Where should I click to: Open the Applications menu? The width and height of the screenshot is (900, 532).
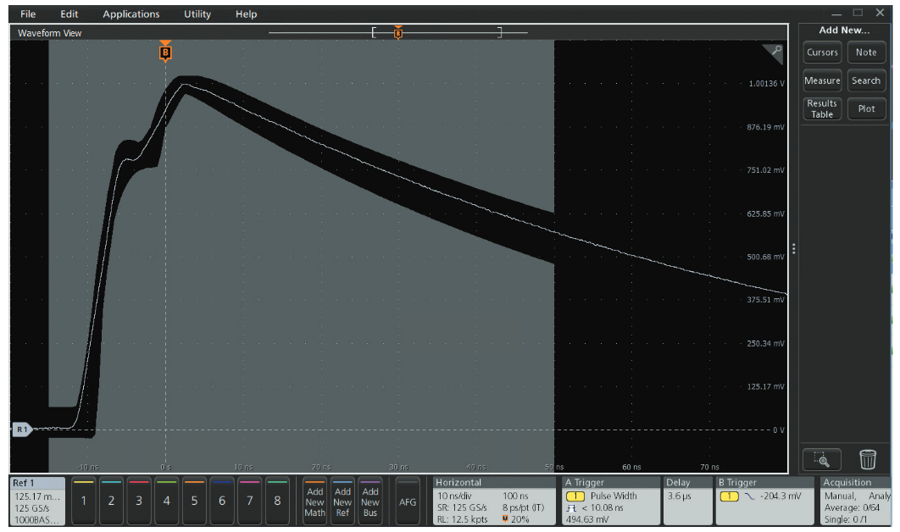pyautogui.click(x=131, y=14)
